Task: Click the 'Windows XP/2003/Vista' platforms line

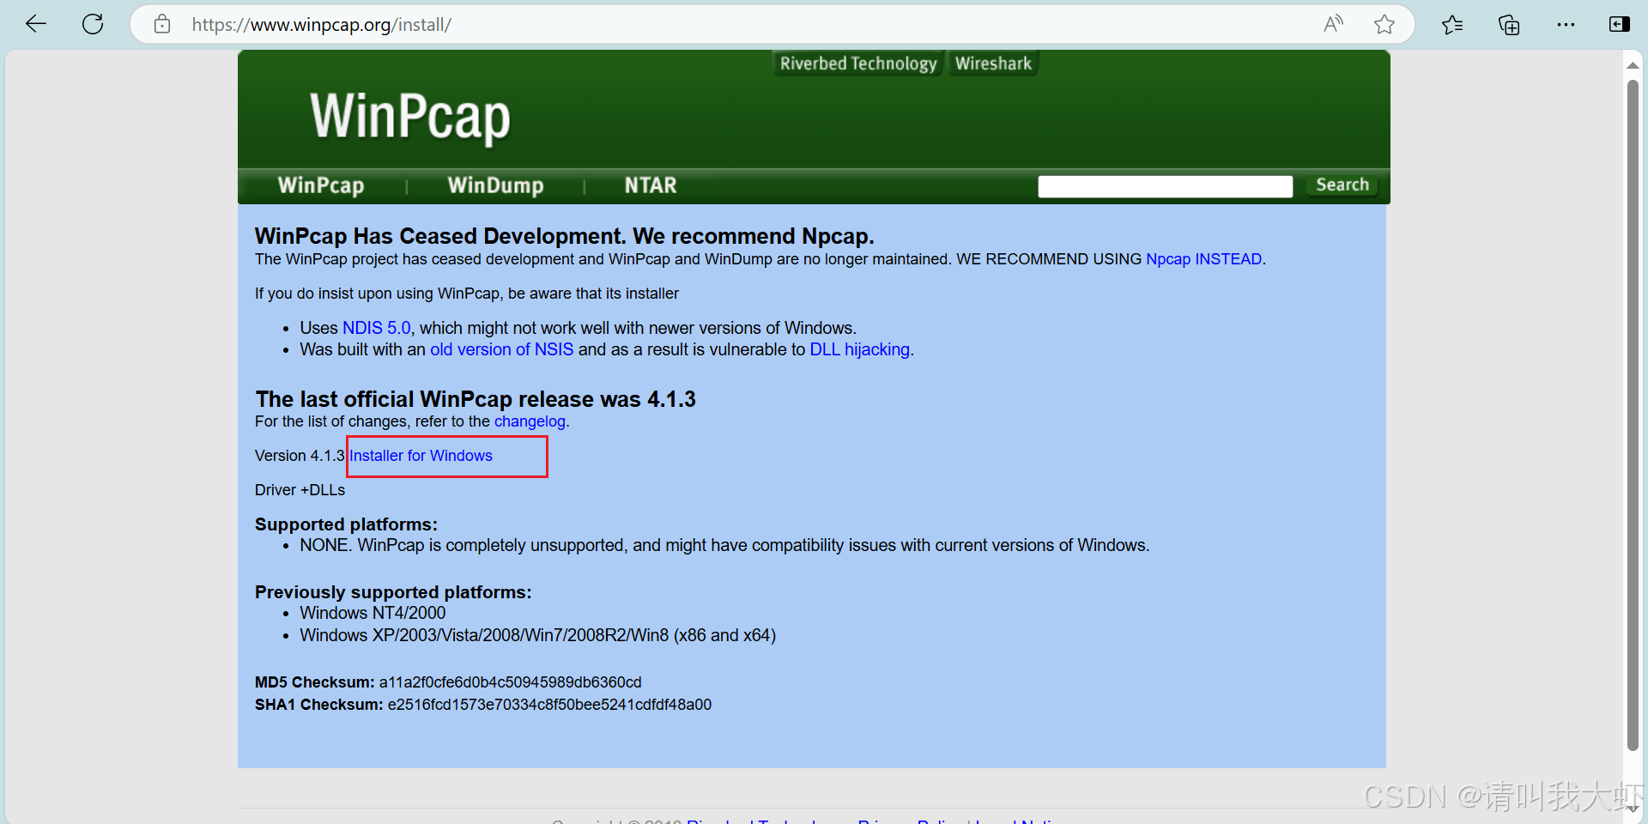Action: point(537,635)
